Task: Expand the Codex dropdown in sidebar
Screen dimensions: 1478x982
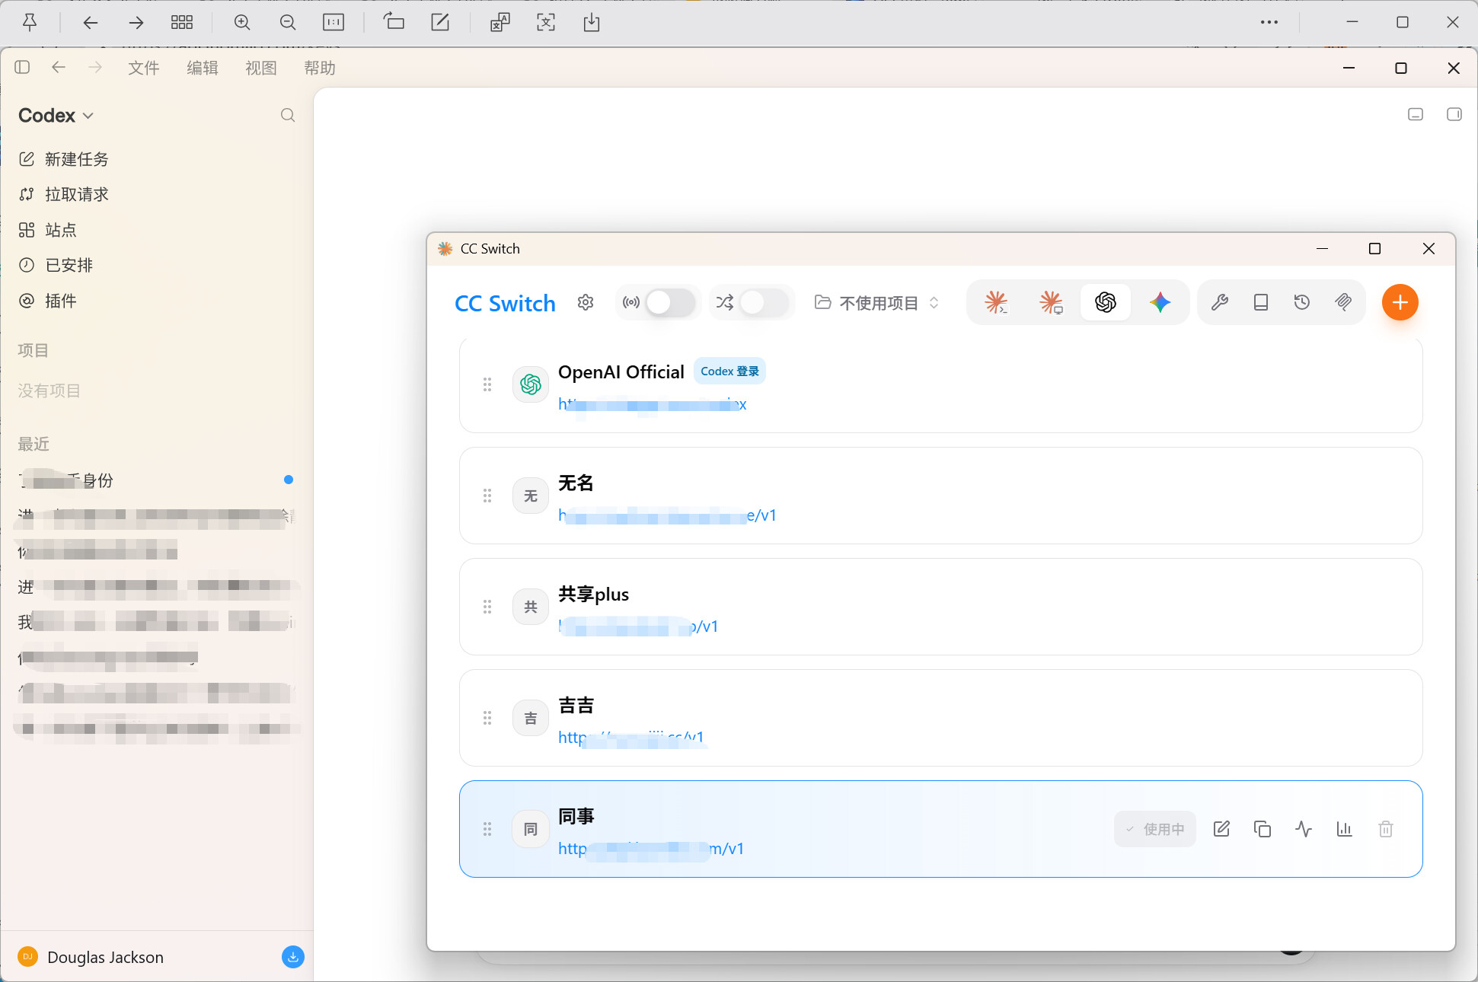Action: 56,116
